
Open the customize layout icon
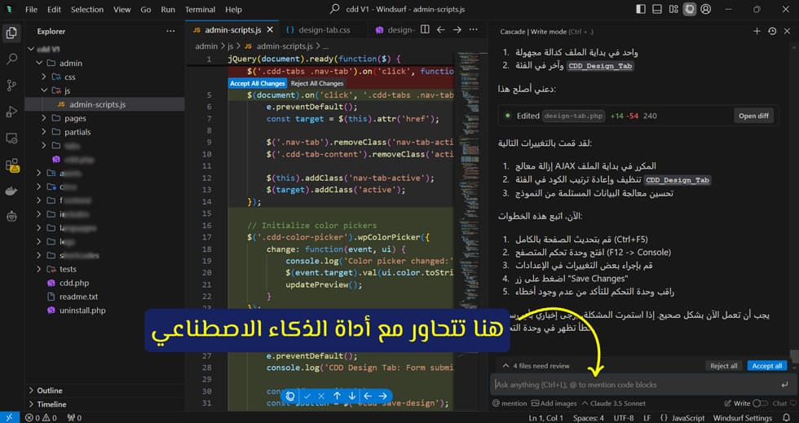tap(673, 9)
